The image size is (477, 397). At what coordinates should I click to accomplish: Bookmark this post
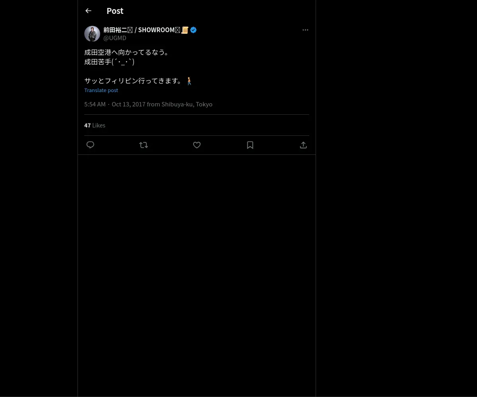click(250, 145)
